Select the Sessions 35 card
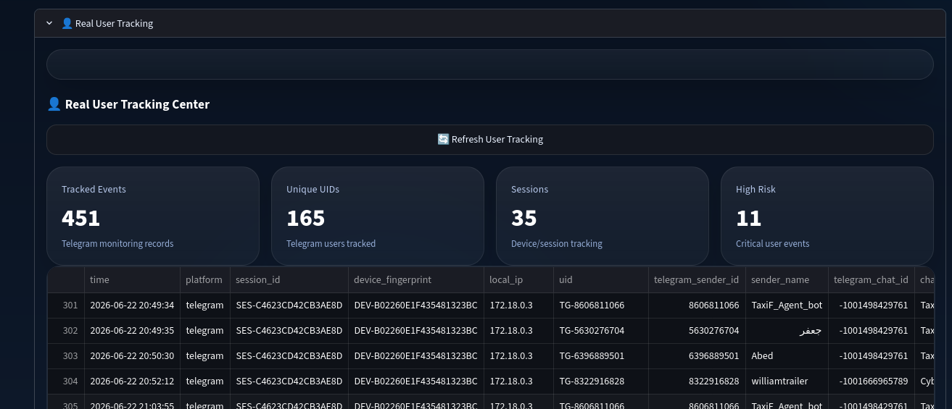This screenshot has width=952, height=409. (x=603, y=216)
